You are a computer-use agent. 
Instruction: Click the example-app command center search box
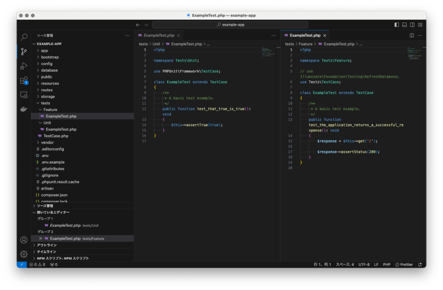pyautogui.click(x=230, y=25)
